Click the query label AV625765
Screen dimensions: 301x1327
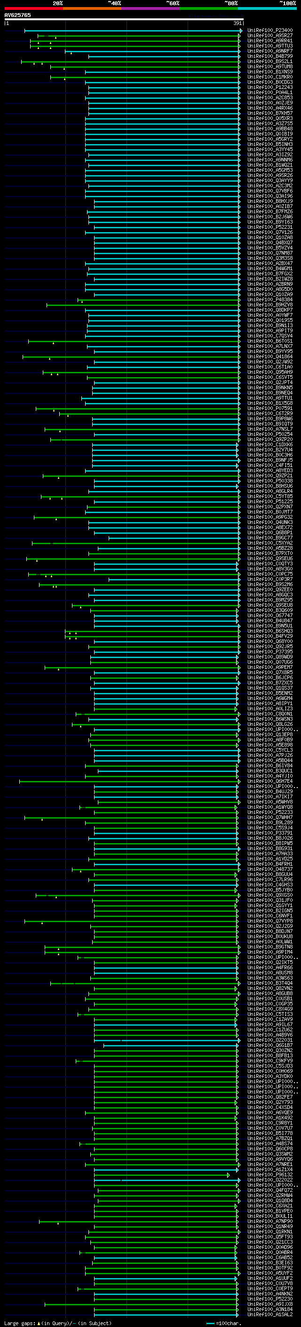tap(17, 16)
